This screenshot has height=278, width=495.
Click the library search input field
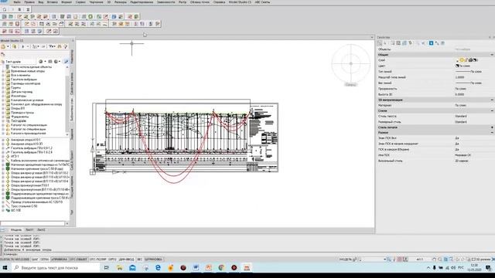coord(32,223)
